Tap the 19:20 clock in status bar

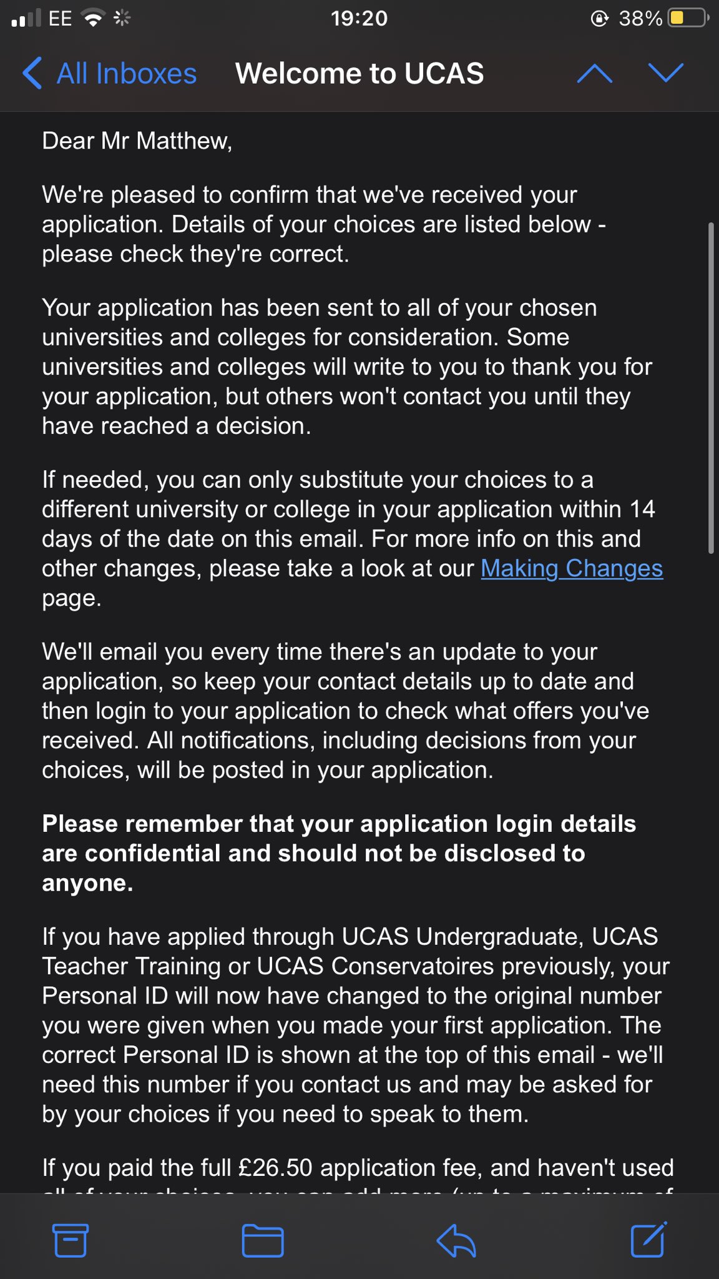point(359,19)
